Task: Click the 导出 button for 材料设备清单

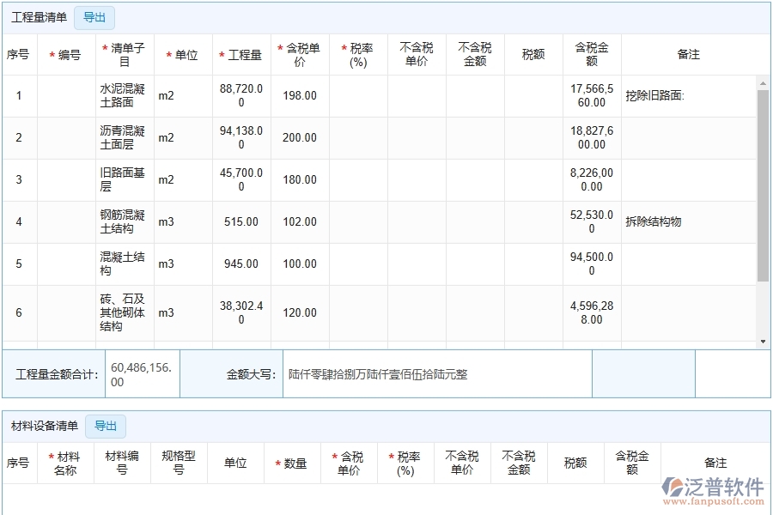Action: tap(106, 426)
